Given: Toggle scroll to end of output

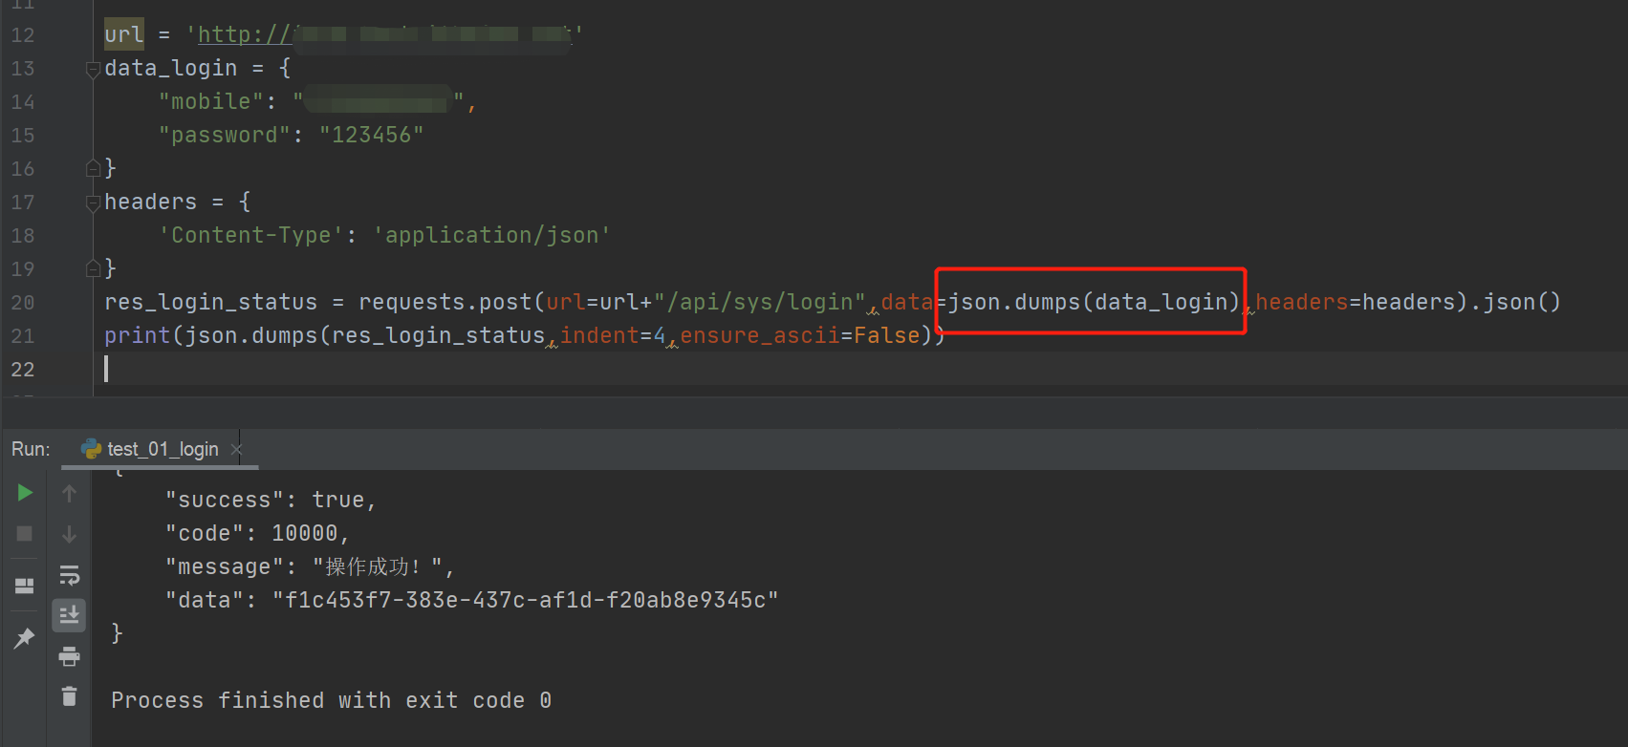Looking at the screenshot, I should tap(69, 615).
